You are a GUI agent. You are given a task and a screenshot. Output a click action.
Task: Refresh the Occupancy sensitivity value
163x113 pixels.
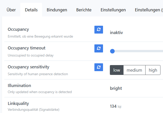(x=99, y=67)
